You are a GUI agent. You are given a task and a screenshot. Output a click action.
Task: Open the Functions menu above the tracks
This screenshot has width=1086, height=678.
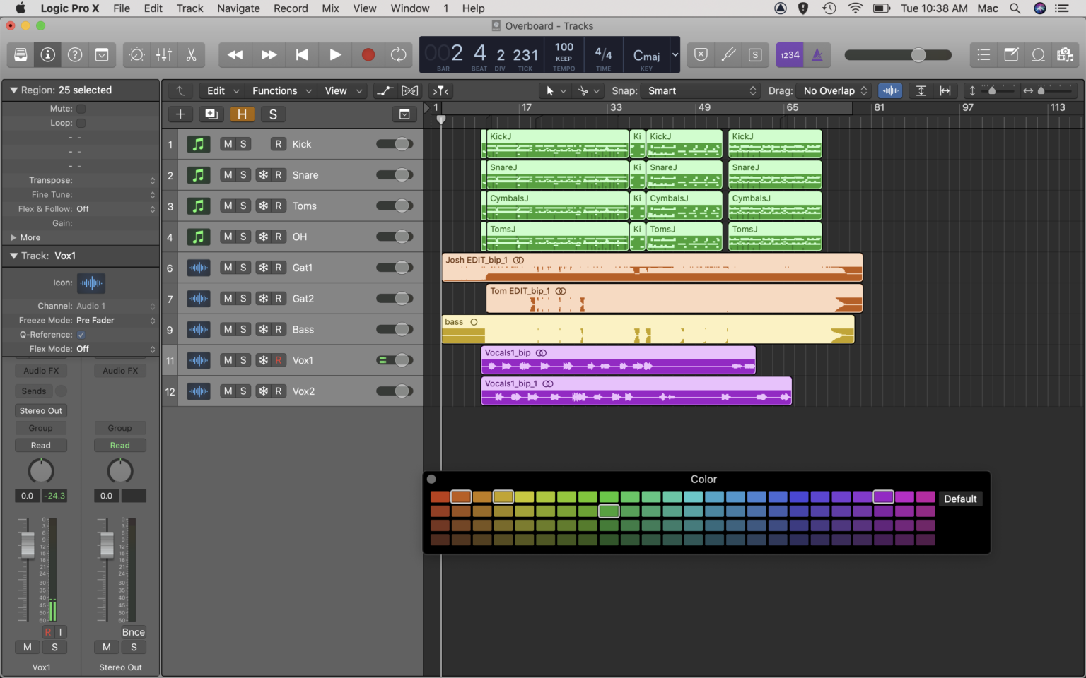[276, 90]
